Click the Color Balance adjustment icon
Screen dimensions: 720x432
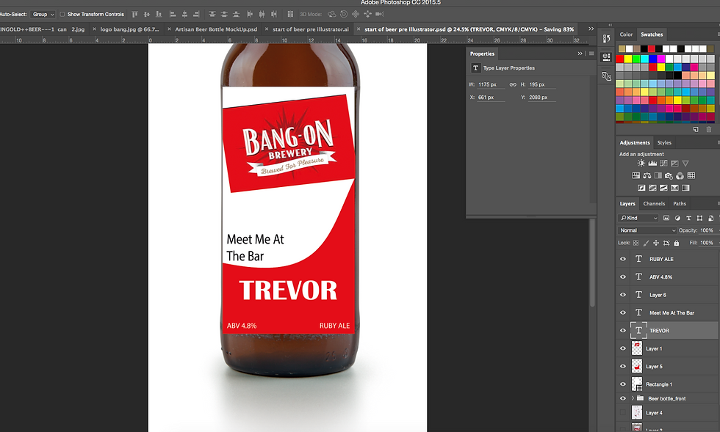coord(648,176)
